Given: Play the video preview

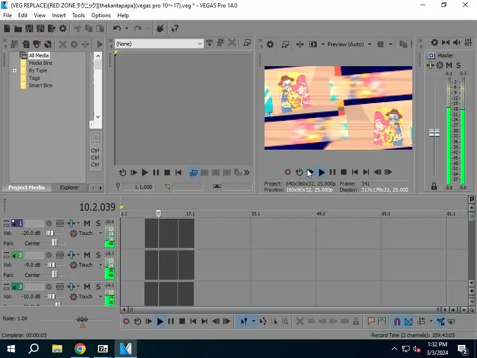Looking at the screenshot, I should click(x=321, y=172).
